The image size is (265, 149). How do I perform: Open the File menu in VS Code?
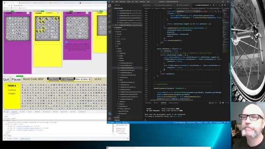113,2
